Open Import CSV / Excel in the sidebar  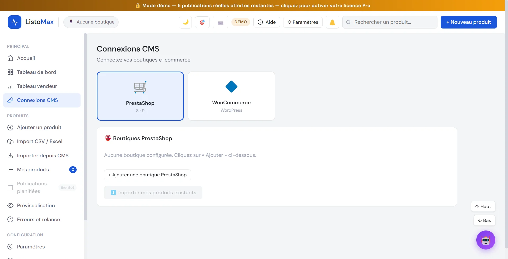tap(42, 142)
